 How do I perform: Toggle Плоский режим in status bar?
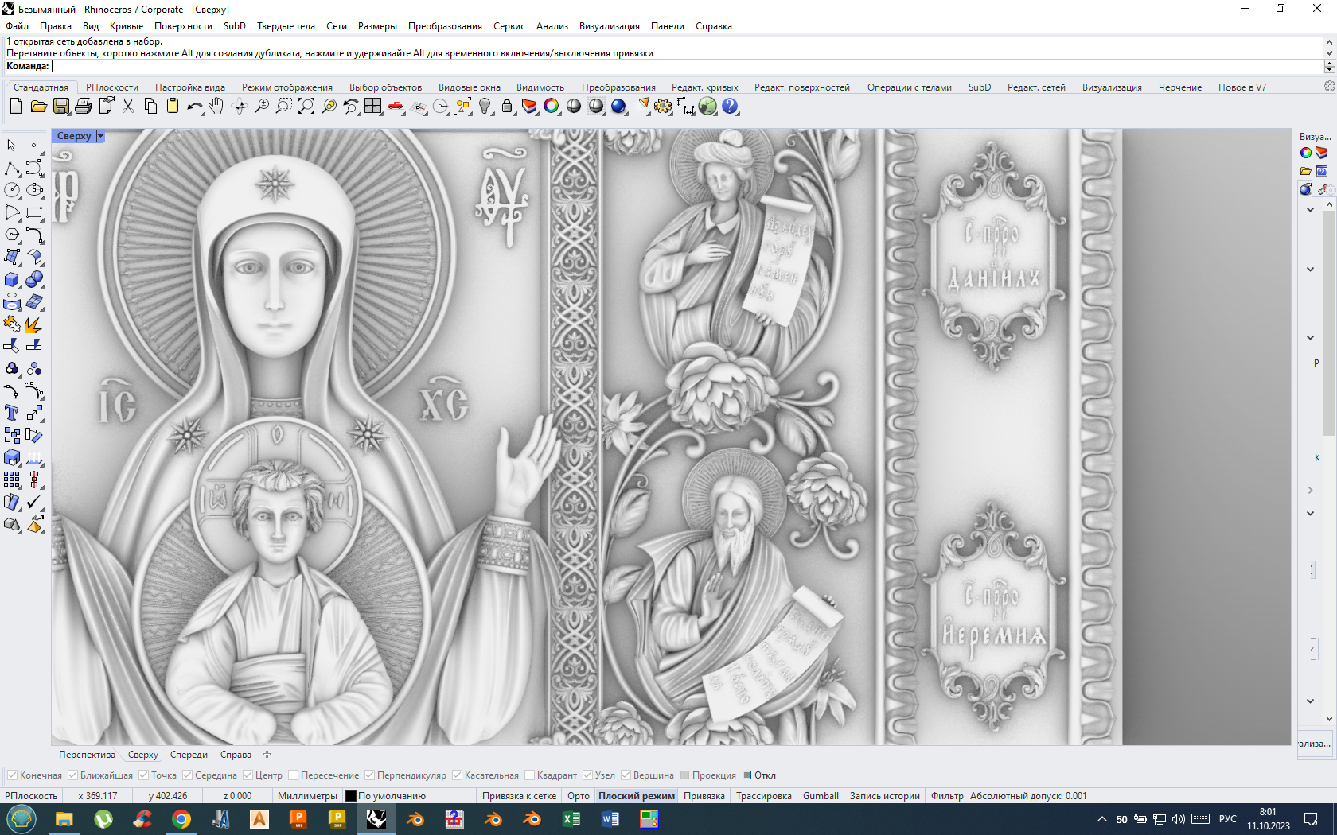coord(637,796)
